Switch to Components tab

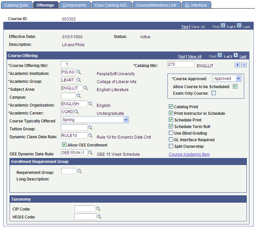click(74, 5)
